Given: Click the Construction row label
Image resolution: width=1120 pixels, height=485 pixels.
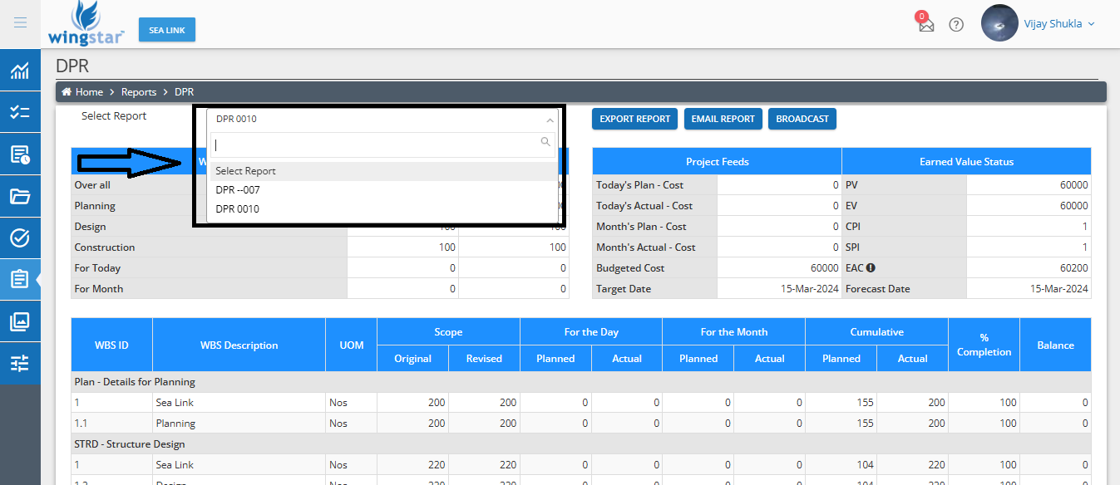Looking at the screenshot, I should [x=105, y=247].
